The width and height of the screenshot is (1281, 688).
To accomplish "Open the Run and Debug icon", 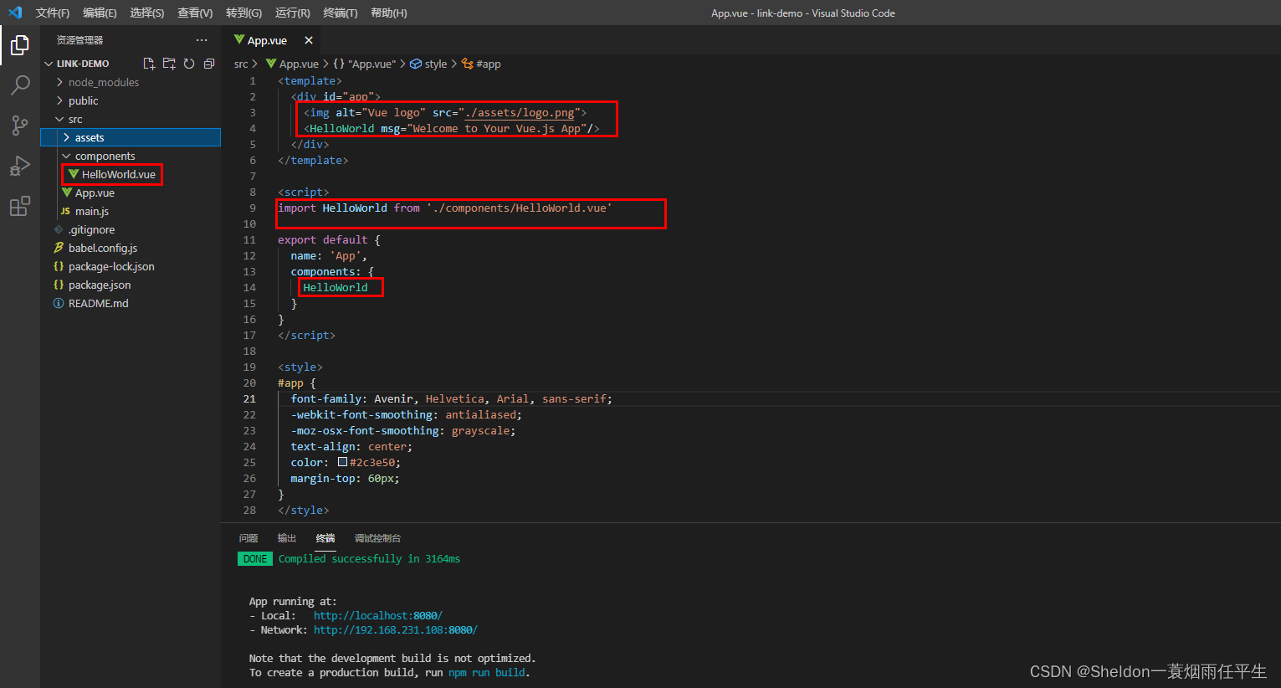I will pos(19,166).
